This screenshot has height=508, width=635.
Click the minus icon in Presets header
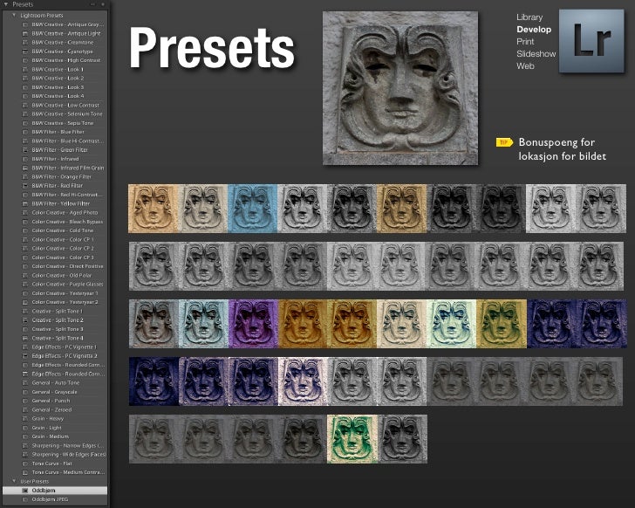(x=92, y=4)
